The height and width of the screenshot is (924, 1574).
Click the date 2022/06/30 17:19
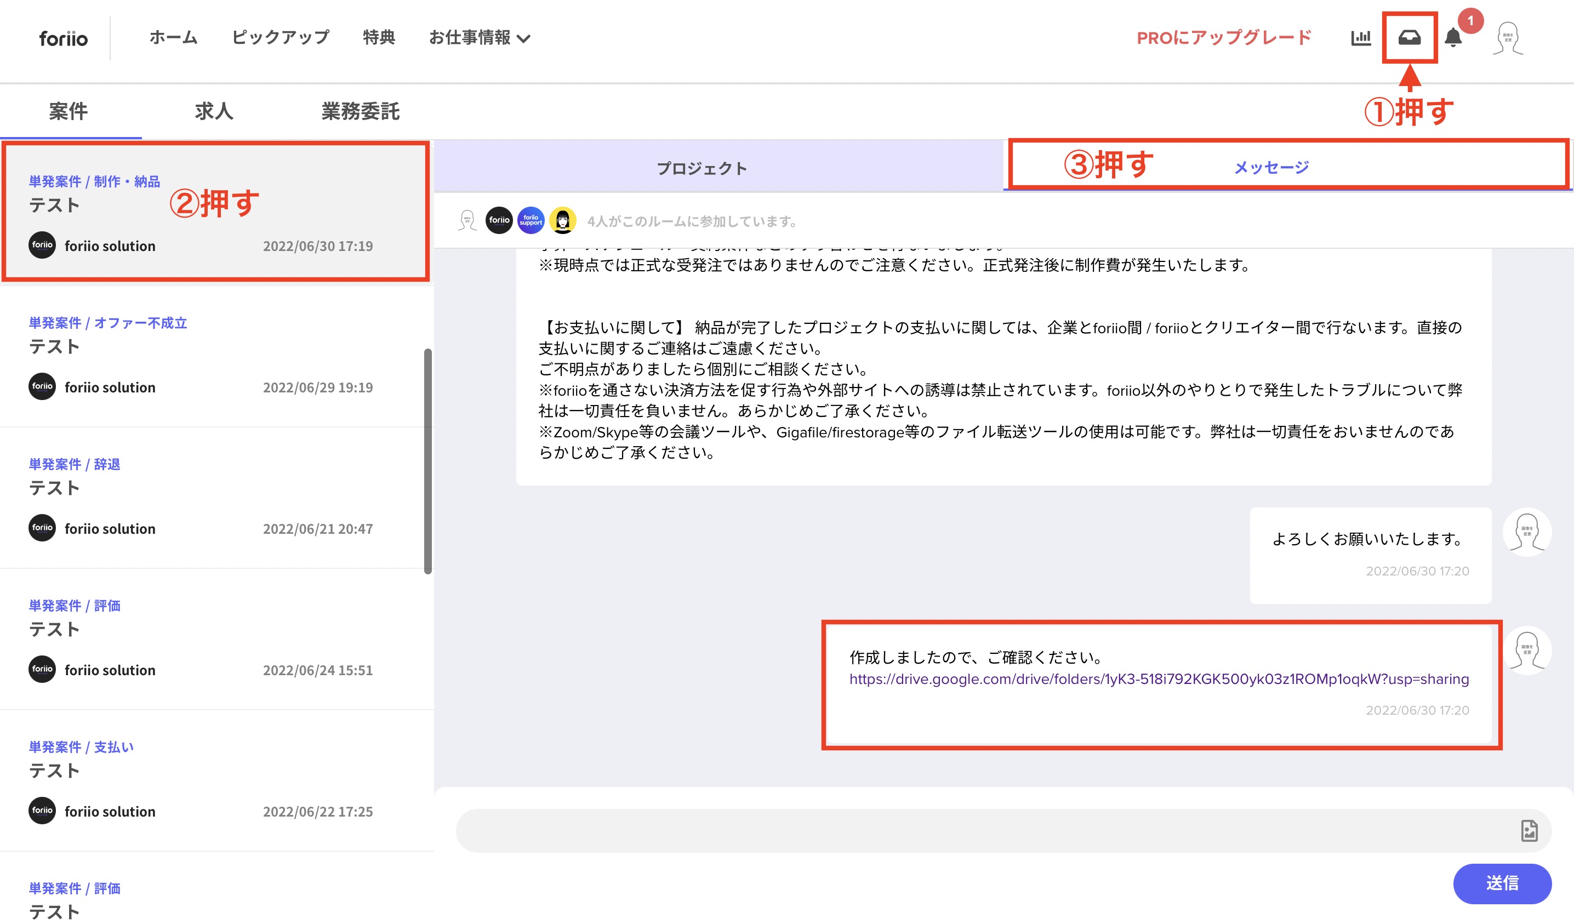click(318, 246)
